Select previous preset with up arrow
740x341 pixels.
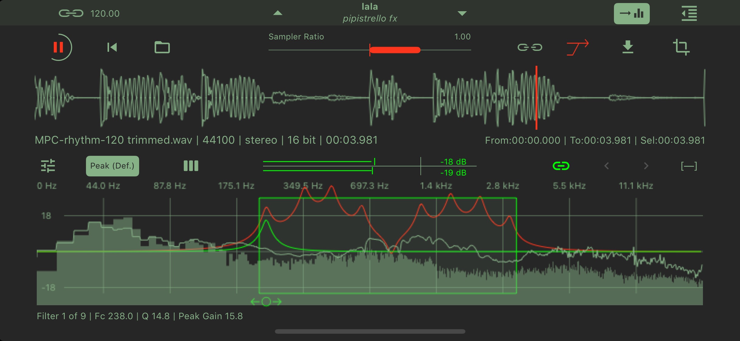pos(278,13)
